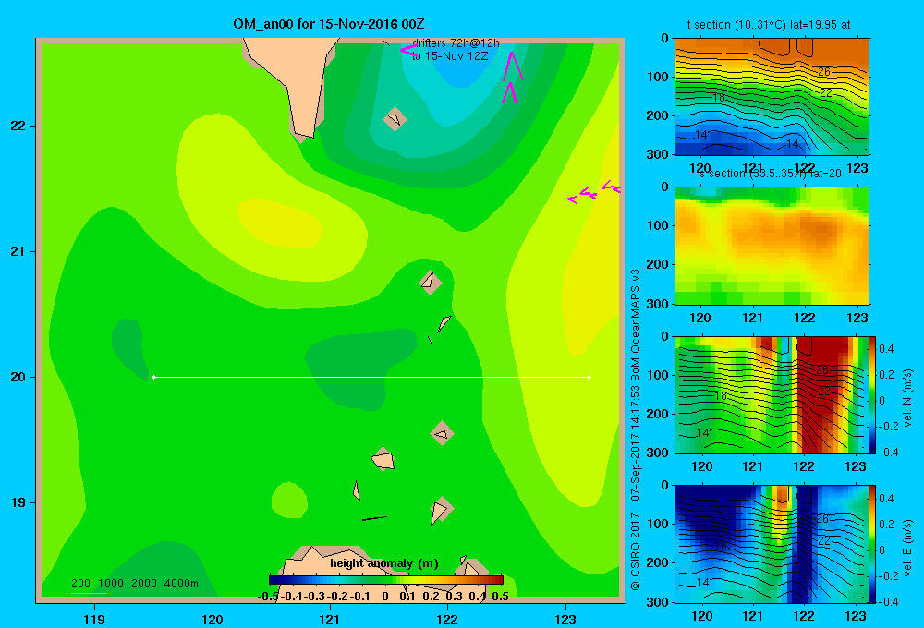
Task: Click 0.4 tick on vel. N colorbar
Action: point(887,349)
